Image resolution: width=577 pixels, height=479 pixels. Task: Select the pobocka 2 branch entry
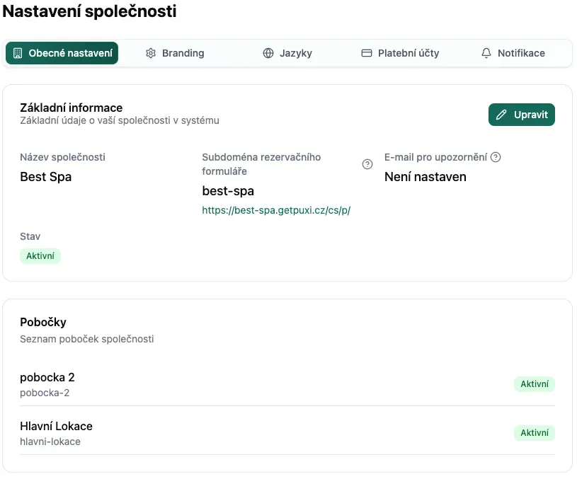click(47, 377)
